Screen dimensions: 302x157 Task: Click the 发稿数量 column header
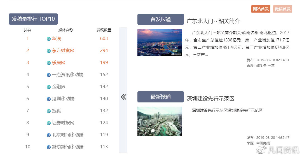[104, 30]
